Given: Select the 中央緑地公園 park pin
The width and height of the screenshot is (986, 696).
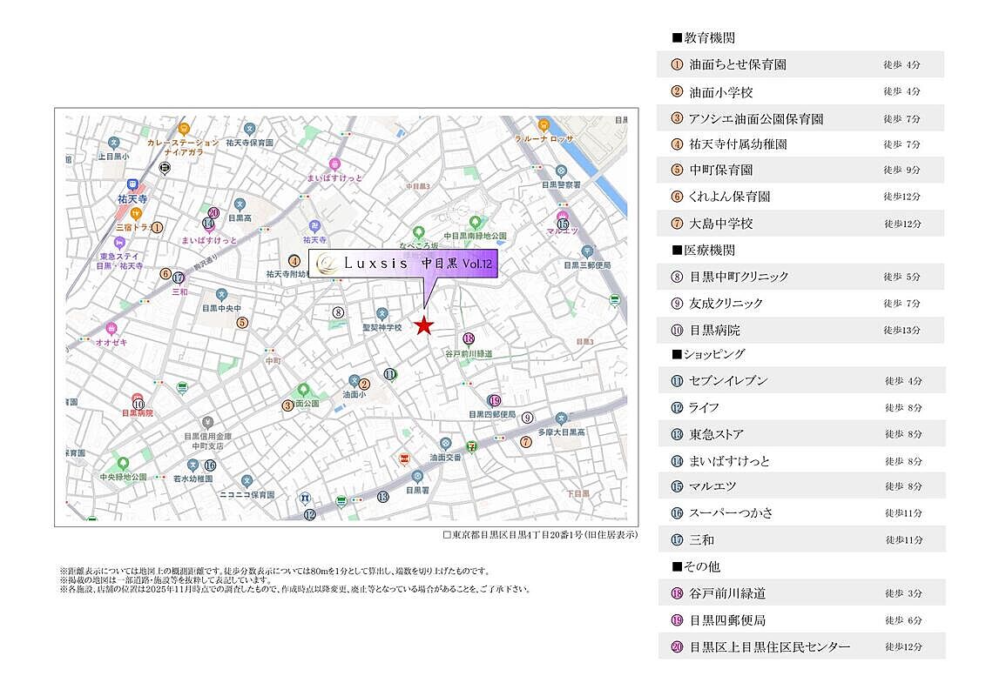Looking at the screenshot, I should (123, 463).
